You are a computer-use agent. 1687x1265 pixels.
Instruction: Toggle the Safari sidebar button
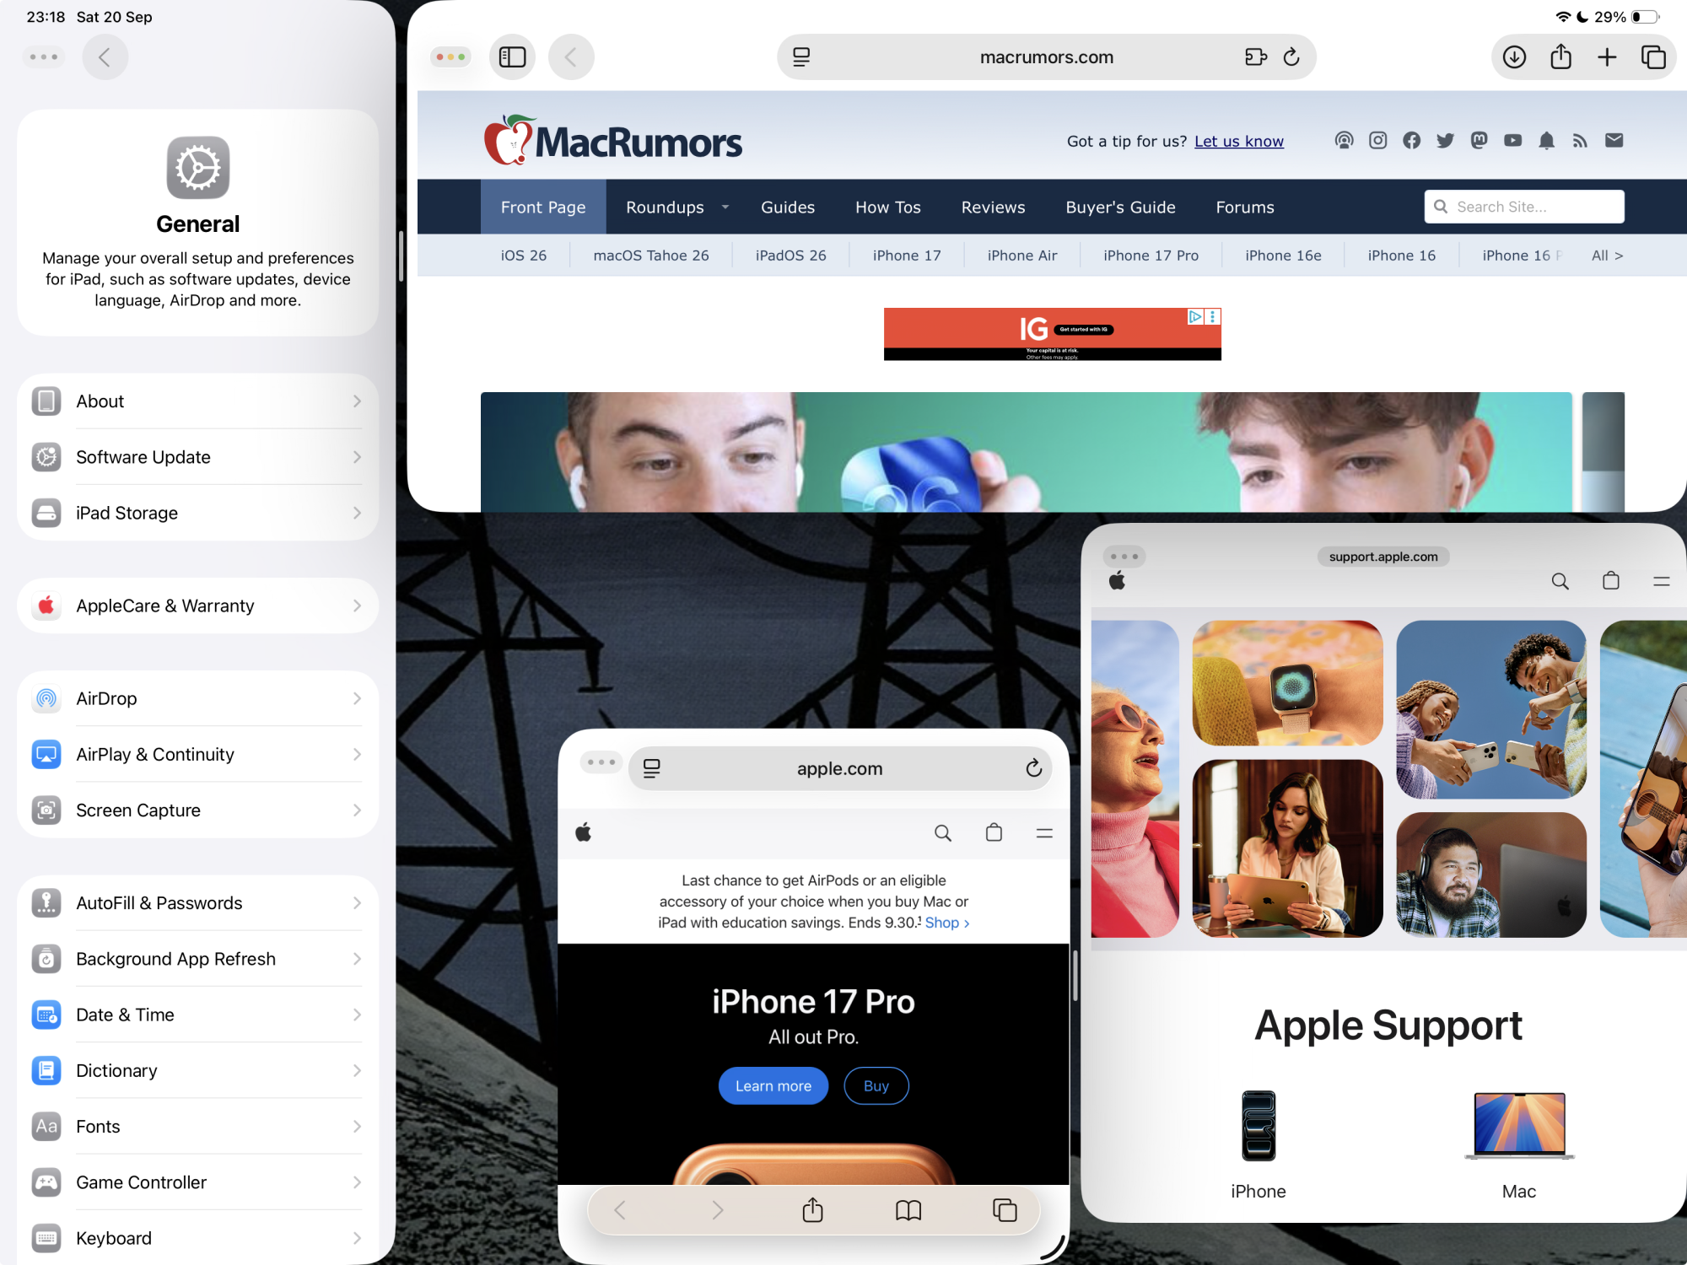point(512,57)
